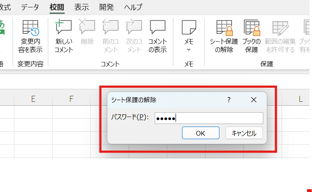
Task: Click the キャンセル button
Action: pos(244,133)
